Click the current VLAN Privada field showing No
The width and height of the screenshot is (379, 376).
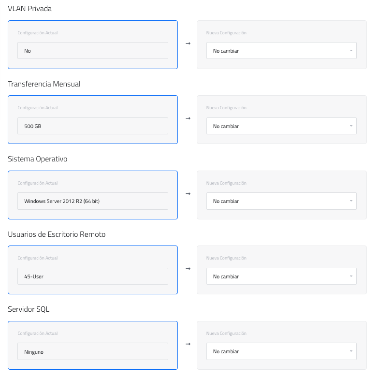[x=93, y=51]
